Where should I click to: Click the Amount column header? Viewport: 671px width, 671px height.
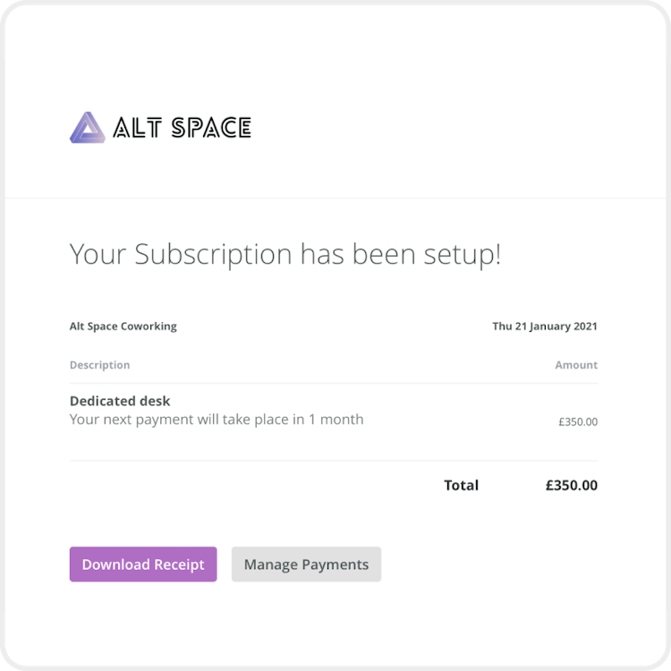(576, 365)
